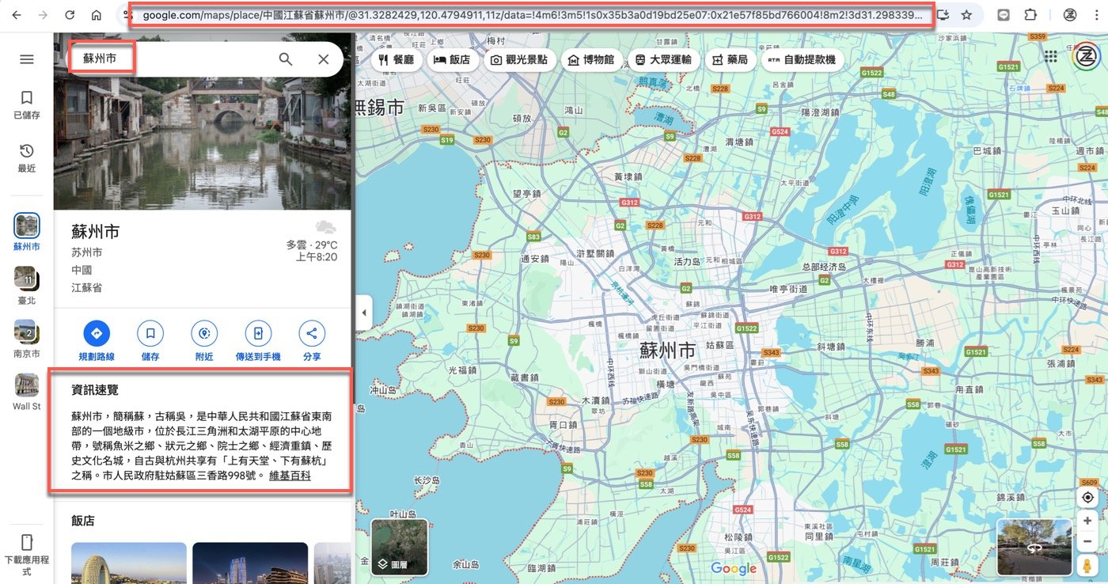Click the 南京市 recent place thumbnail
This screenshot has height=584, width=1108.
click(26, 332)
